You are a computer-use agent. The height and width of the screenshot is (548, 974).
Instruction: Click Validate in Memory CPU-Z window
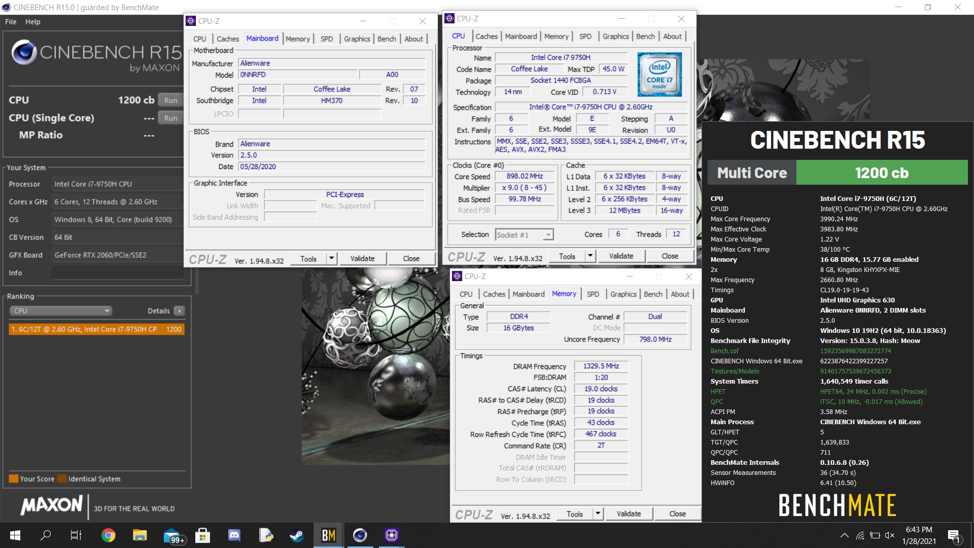click(x=629, y=514)
